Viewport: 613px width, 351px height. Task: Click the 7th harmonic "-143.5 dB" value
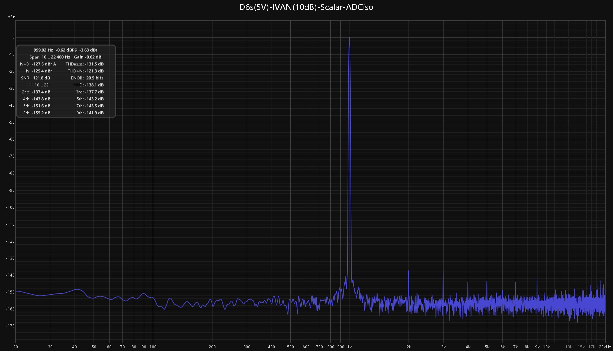[x=94, y=106]
